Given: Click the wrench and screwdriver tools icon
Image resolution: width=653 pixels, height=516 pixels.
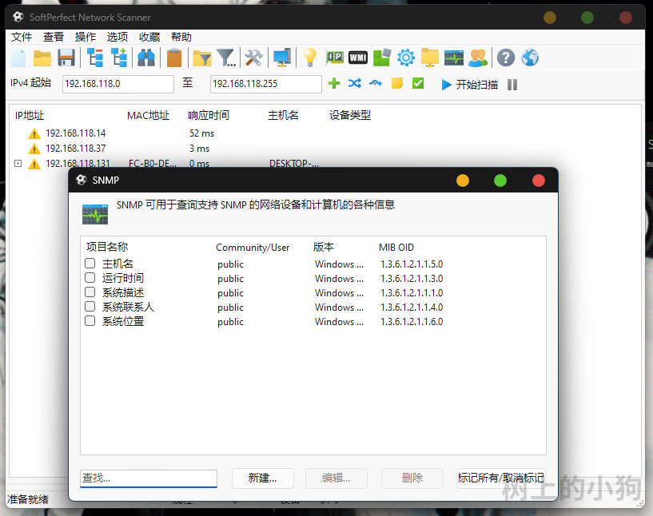Looking at the screenshot, I should pos(253,58).
